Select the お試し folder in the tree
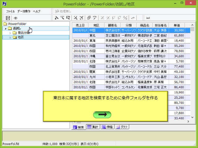198x148 pixels. click(17, 28)
